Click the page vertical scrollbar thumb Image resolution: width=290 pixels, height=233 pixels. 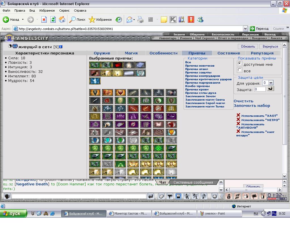[x=284, y=96]
